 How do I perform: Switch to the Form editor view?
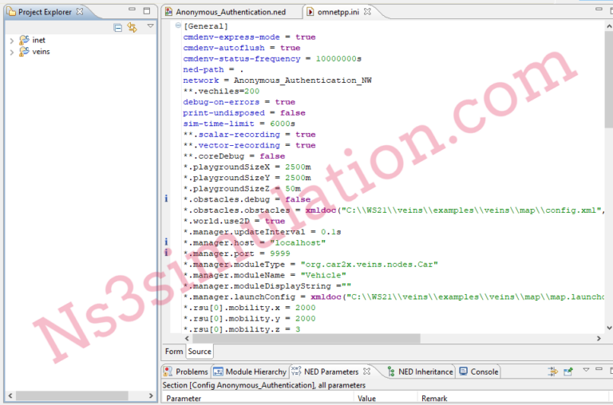tap(173, 352)
